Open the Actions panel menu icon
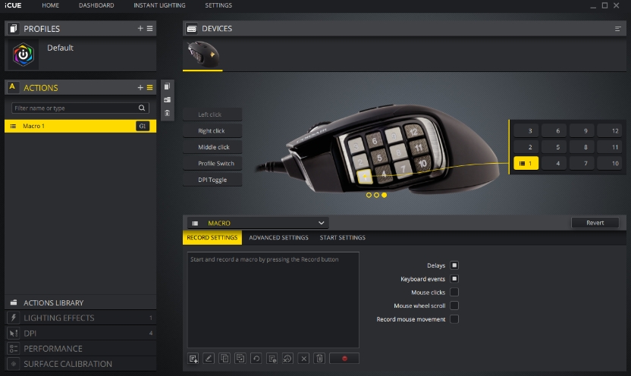This screenshot has width=631, height=376. click(149, 88)
